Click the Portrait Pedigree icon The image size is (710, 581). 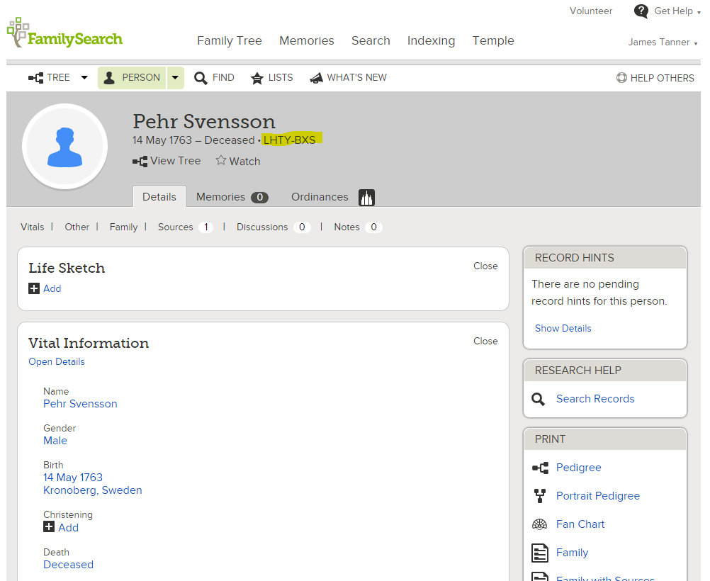(540, 496)
